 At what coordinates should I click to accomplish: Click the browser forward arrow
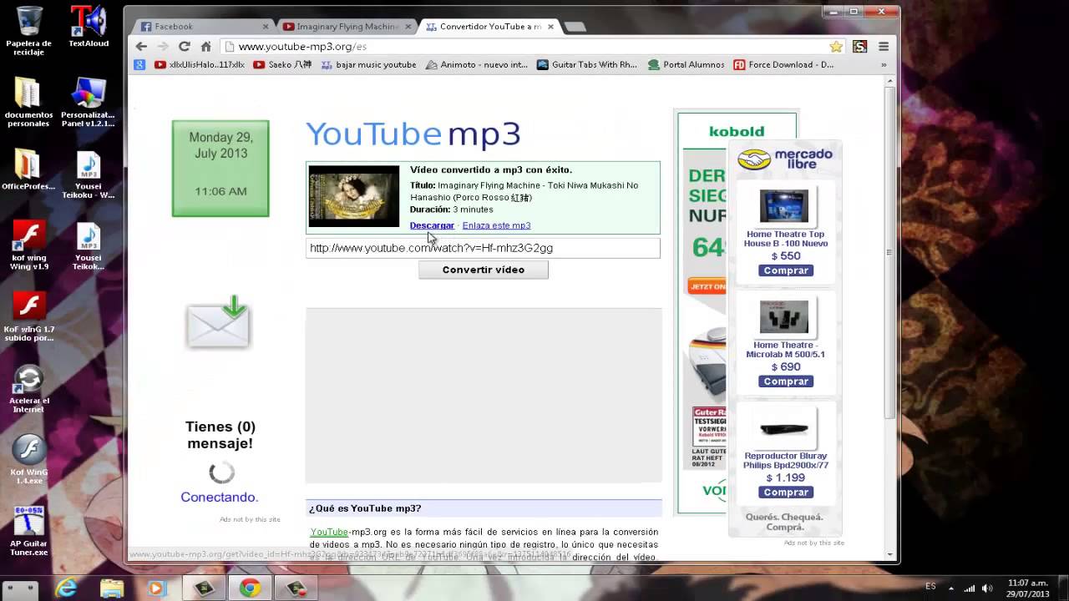[163, 47]
